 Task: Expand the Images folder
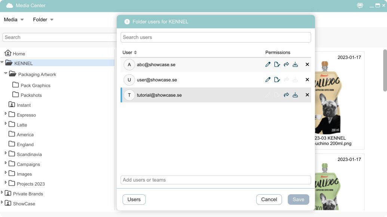point(6,173)
